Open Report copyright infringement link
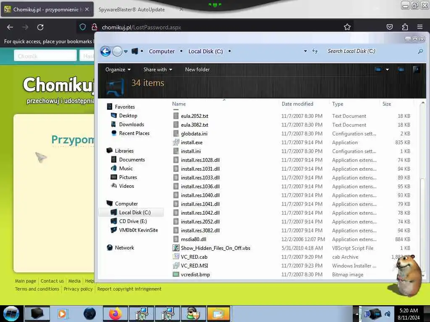Screen dimensions: 430x322 pyautogui.click(x=129, y=289)
